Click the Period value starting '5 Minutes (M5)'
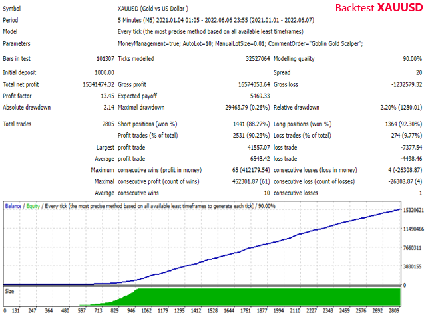This screenshot has height=319, width=426. click(x=216, y=20)
